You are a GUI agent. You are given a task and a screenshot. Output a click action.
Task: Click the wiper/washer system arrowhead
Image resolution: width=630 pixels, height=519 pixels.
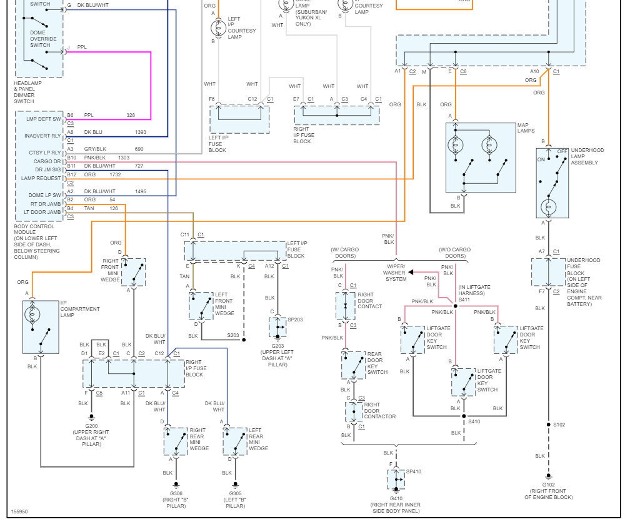tap(411, 272)
